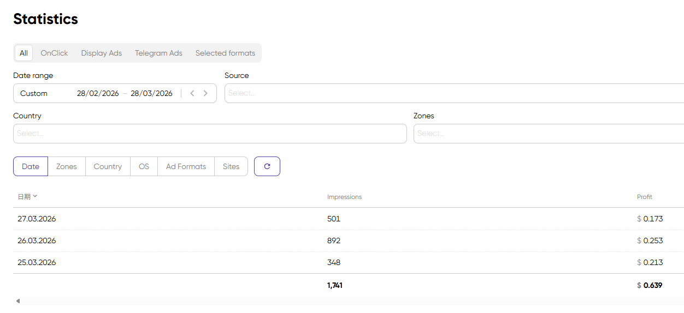Switch to the Display Ads tab
Image resolution: width=684 pixels, height=313 pixels.
click(102, 53)
